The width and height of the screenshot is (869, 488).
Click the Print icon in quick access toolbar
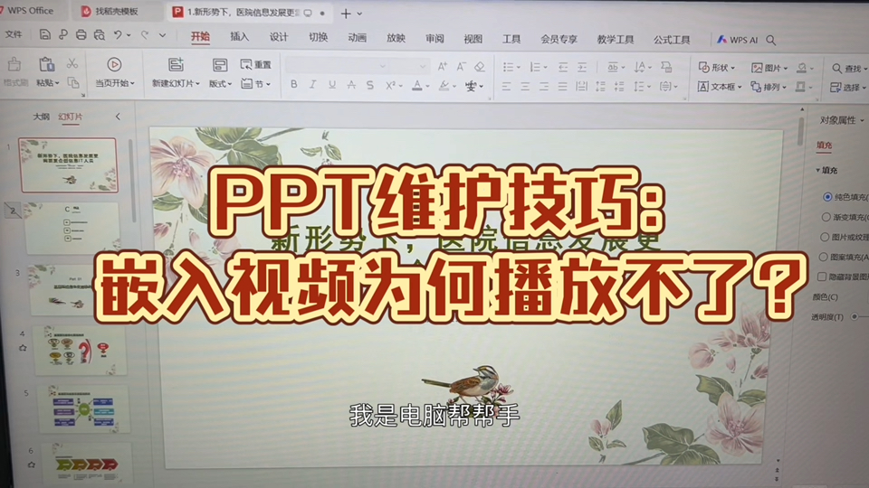coord(81,35)
